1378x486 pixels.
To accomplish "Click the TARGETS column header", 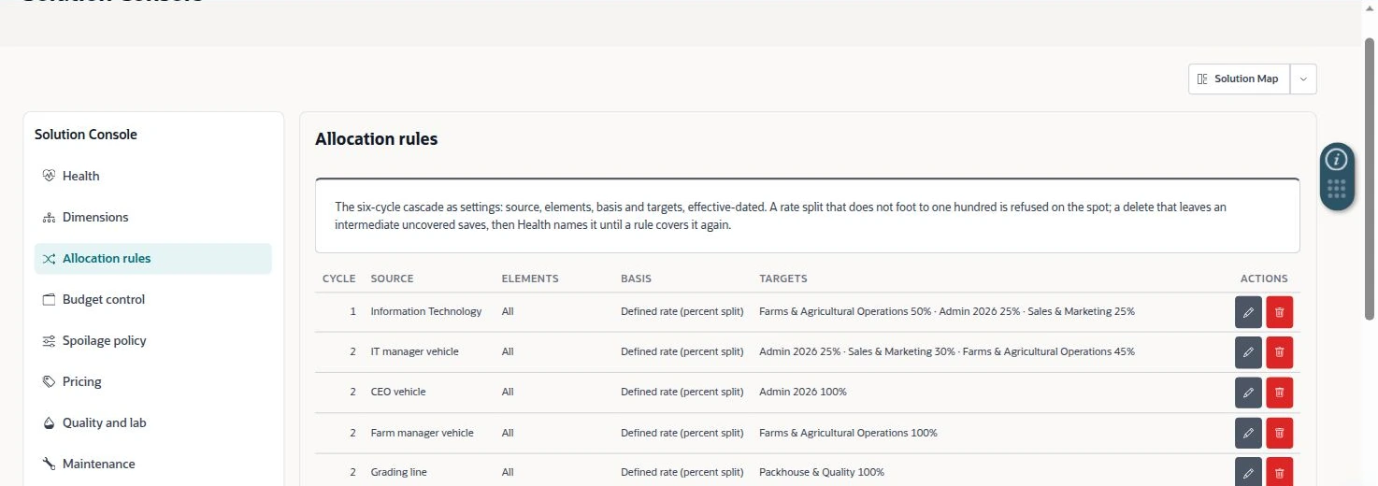I will [x=782, y=279].
